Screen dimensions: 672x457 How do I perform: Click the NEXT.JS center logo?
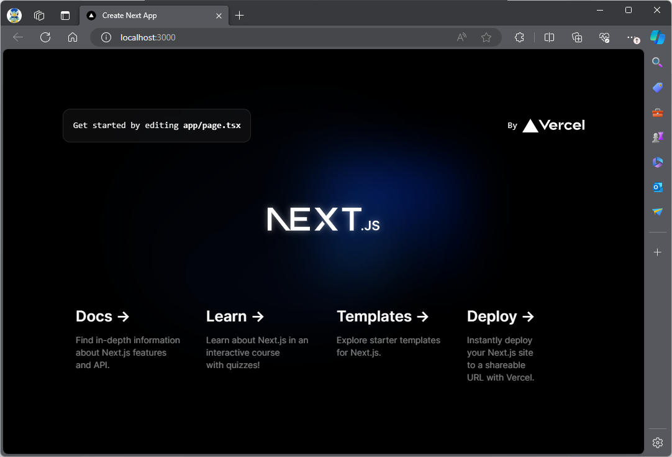click(323, 219)
